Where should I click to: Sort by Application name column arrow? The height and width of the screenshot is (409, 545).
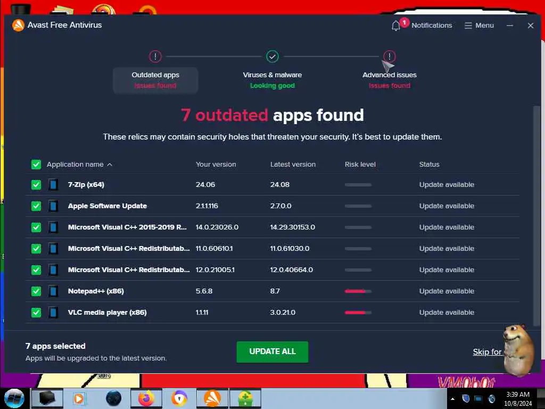(x=110, y=165)
